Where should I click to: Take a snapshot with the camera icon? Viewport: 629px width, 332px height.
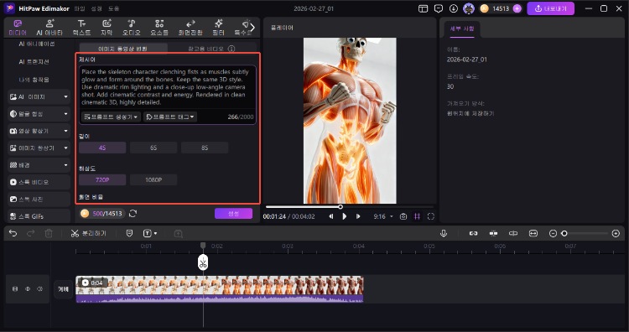[403, 216]
